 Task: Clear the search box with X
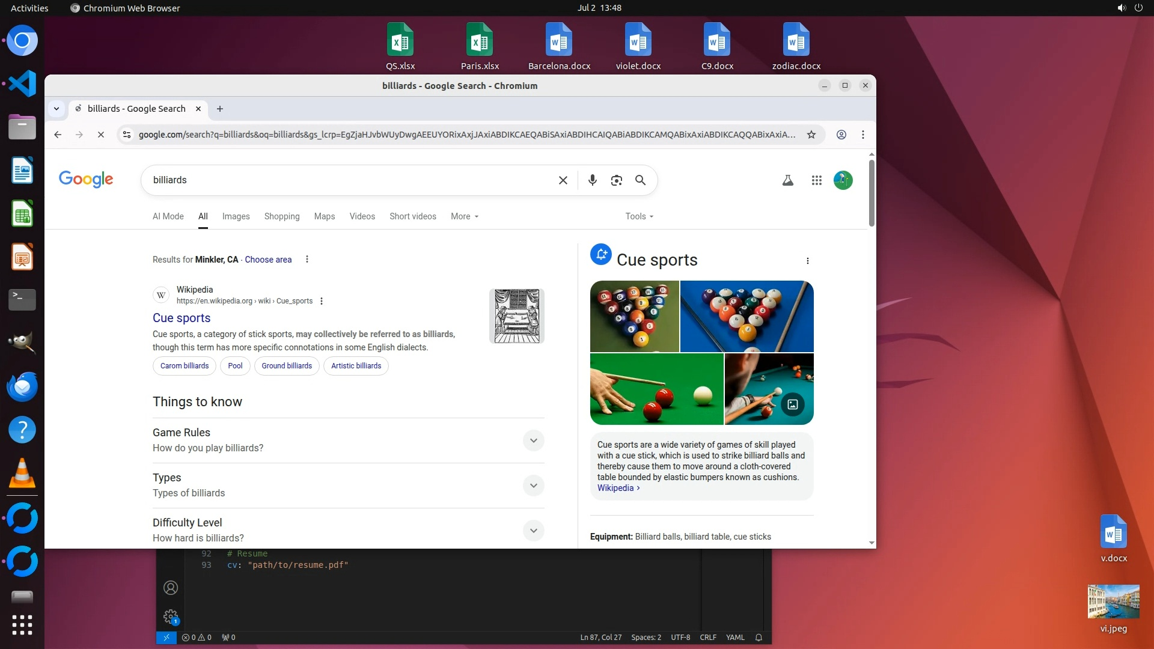pyautogui.click(x=563, y=180)
